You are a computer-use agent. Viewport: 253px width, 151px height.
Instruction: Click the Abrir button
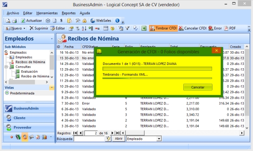[x=119, y=139]
